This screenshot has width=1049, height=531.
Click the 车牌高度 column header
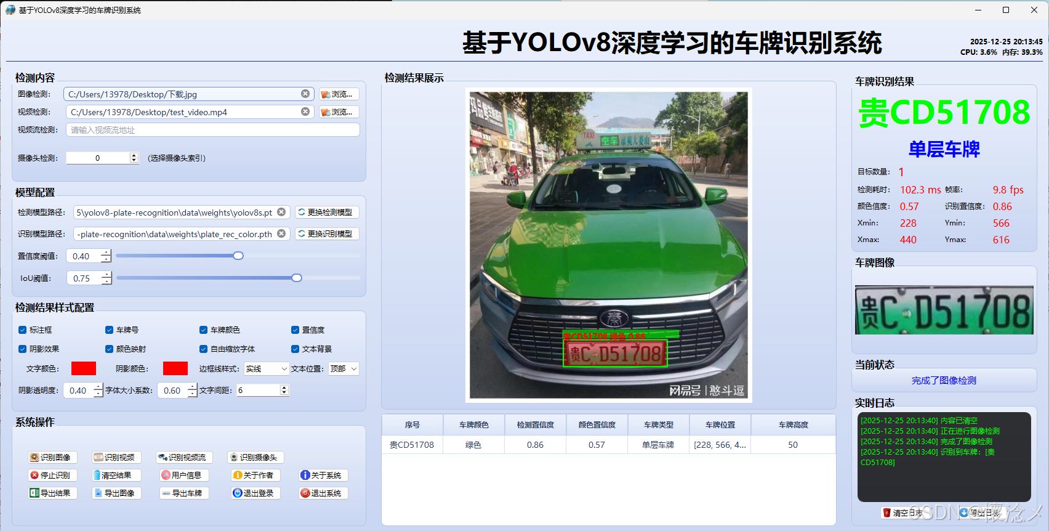[x=794, y=425]
